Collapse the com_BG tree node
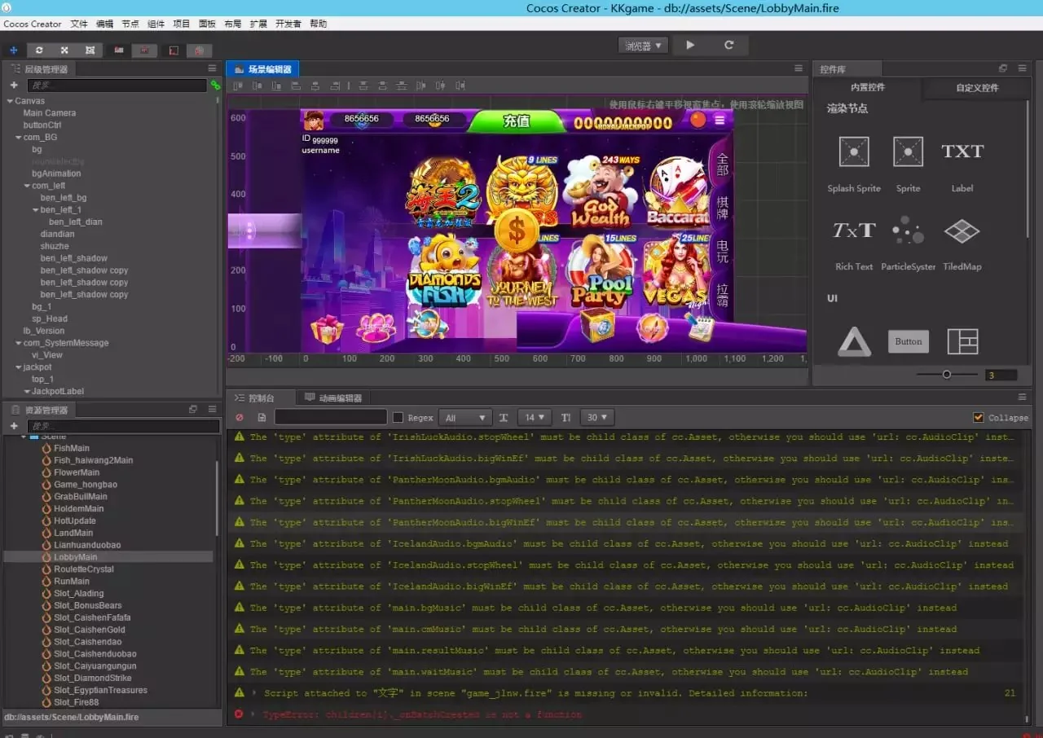Screen dimensions: 1043x738 coord(19,138)
